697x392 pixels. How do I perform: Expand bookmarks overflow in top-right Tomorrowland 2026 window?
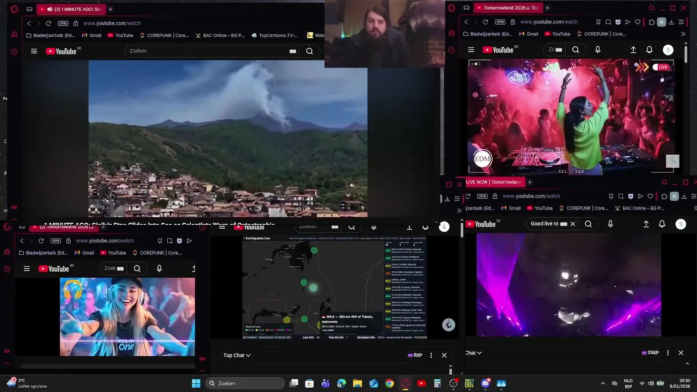(683, 34)
